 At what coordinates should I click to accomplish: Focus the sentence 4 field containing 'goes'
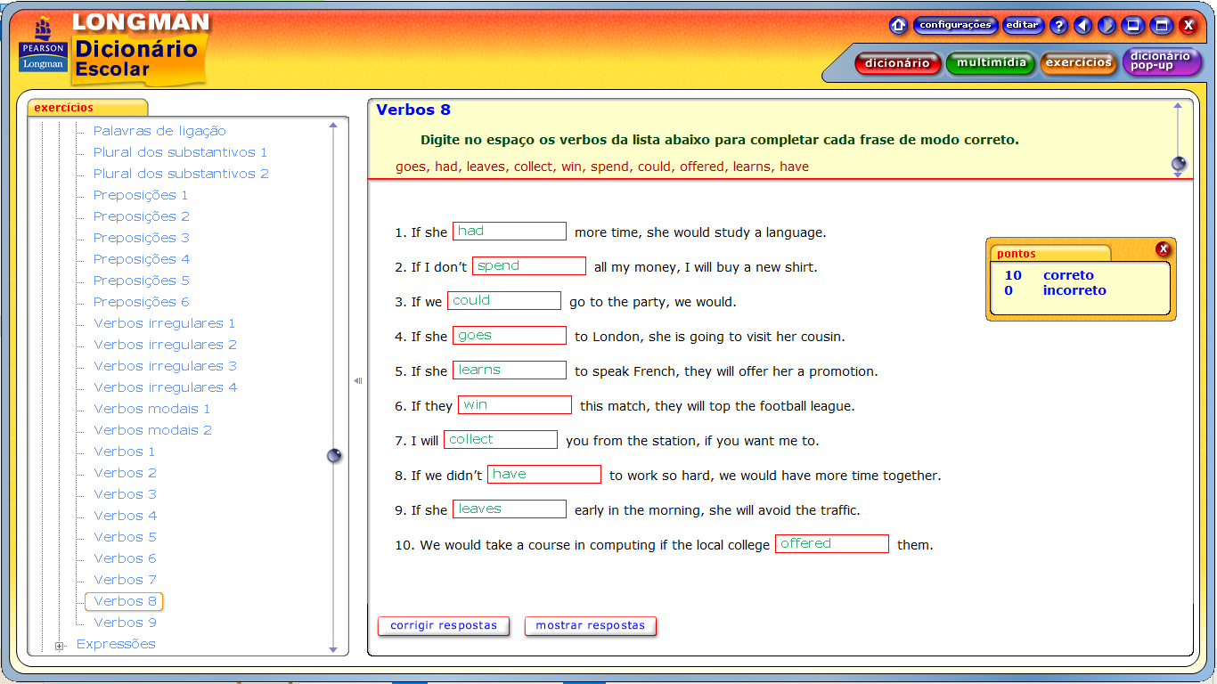pos(510,336)
